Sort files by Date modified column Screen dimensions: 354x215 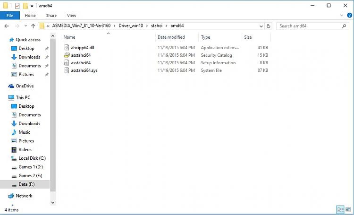[171, 37]
